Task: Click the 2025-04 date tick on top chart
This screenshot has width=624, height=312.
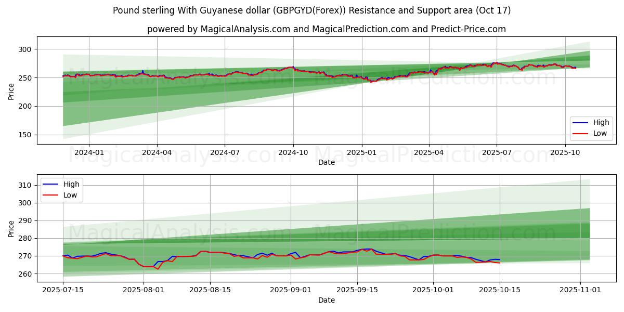Action: point(429,152)
